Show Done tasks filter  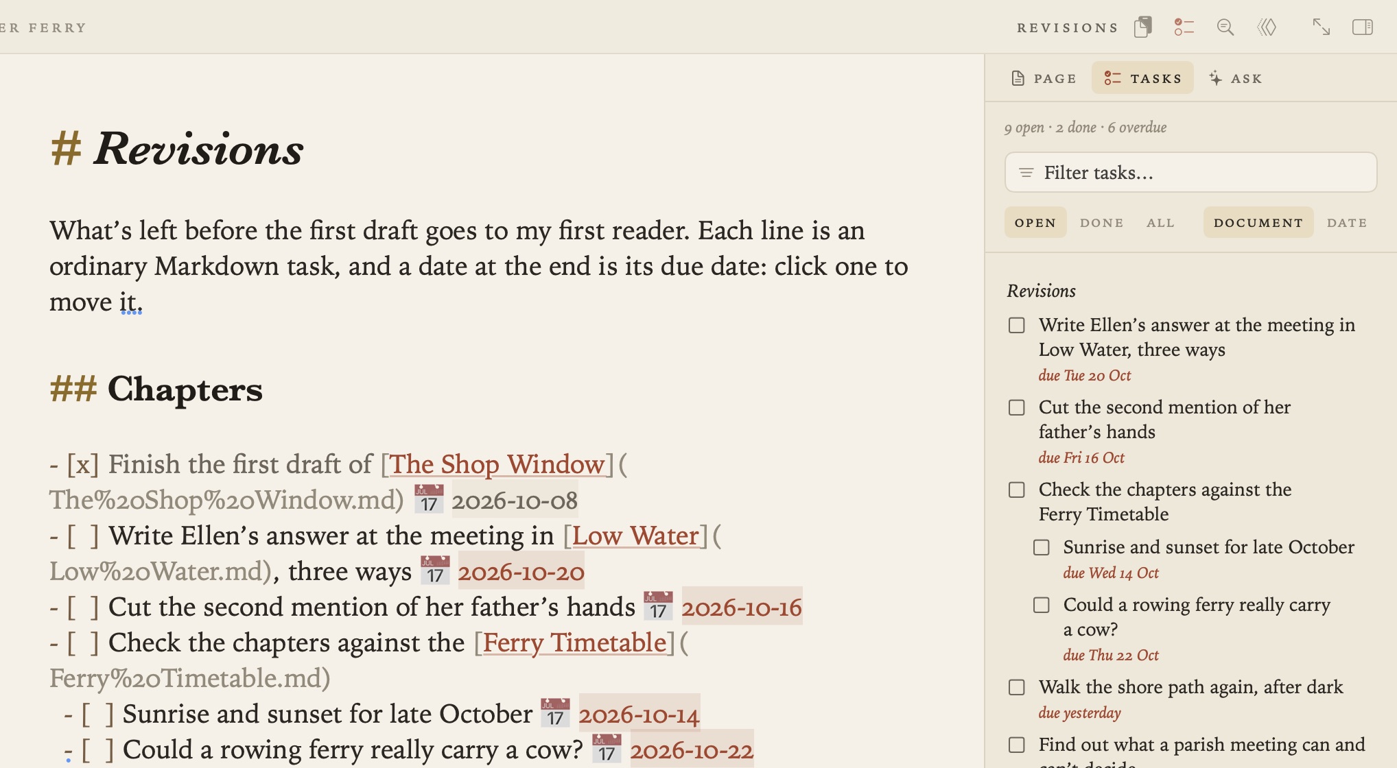(x=1101, y=223)
